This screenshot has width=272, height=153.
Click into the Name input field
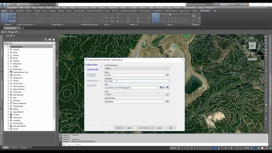point(135,75)
